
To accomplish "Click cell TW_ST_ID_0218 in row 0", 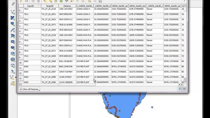I will [50, 10].
